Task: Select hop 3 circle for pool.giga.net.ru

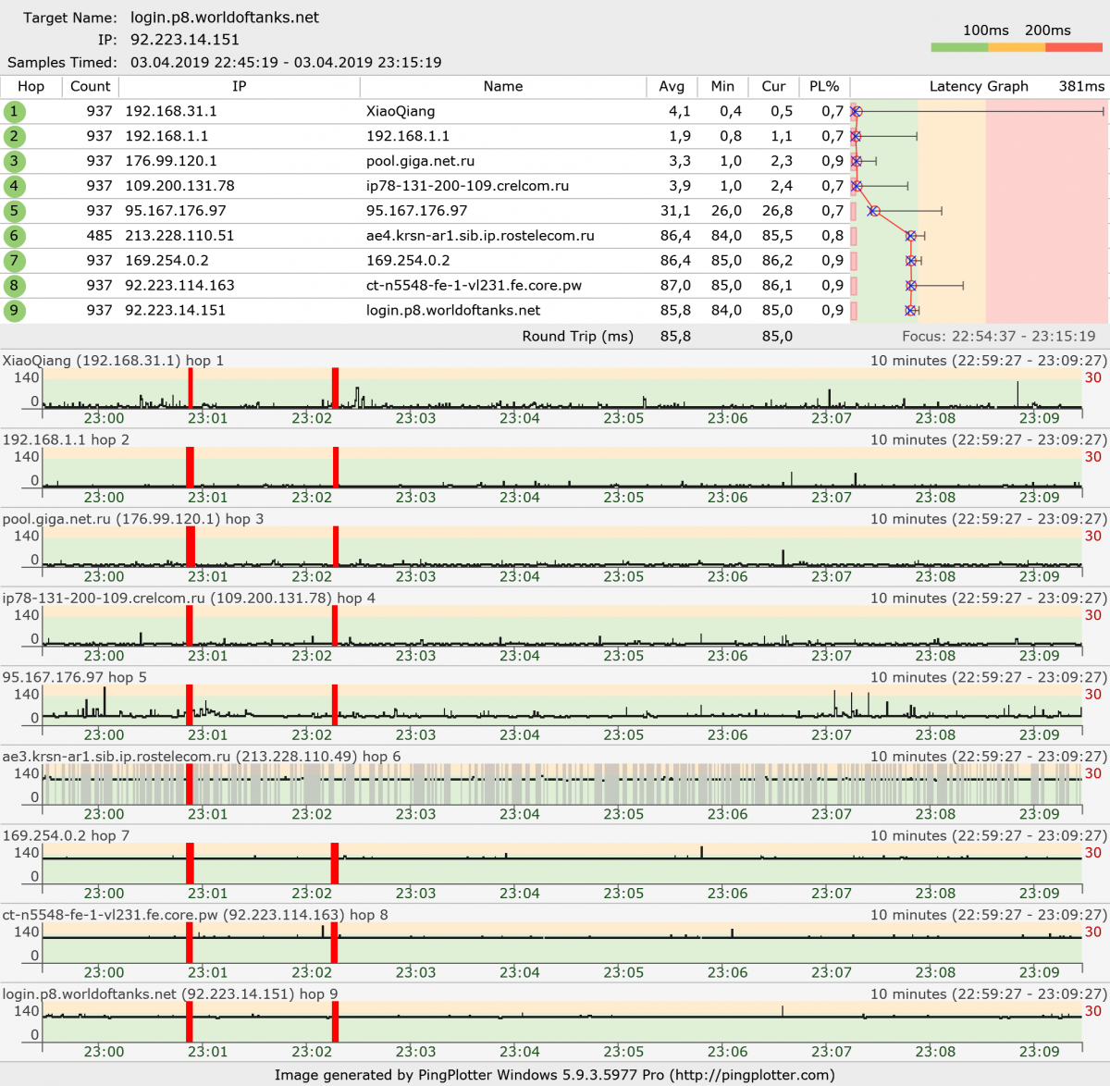Action: click(14, 161)
